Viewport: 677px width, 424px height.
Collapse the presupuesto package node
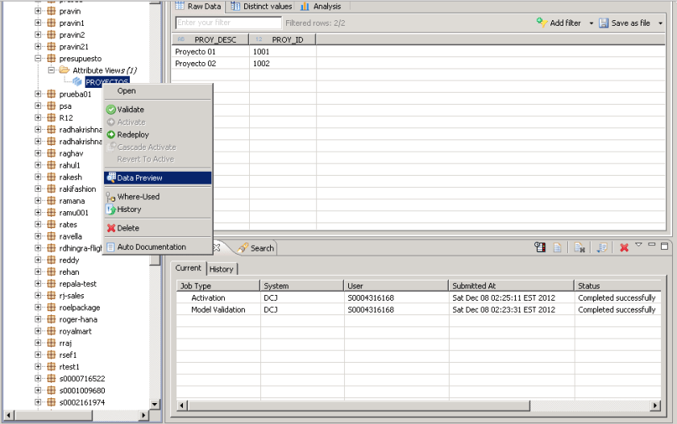pos(38,59)
